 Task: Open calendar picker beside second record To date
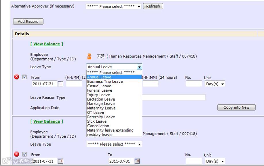click(137, 161)
